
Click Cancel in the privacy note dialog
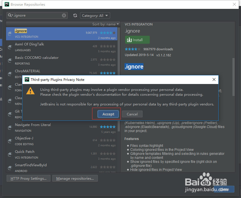pos(132,114)
